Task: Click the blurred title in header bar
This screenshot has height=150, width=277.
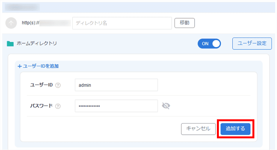Action: (x=22, y=7)
